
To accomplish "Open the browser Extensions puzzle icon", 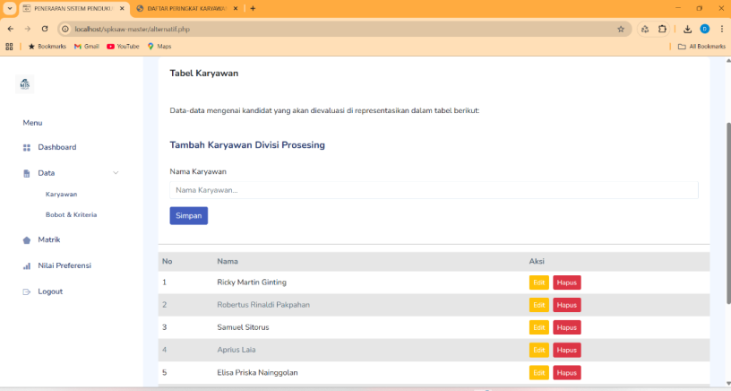I will coord(662,29).
